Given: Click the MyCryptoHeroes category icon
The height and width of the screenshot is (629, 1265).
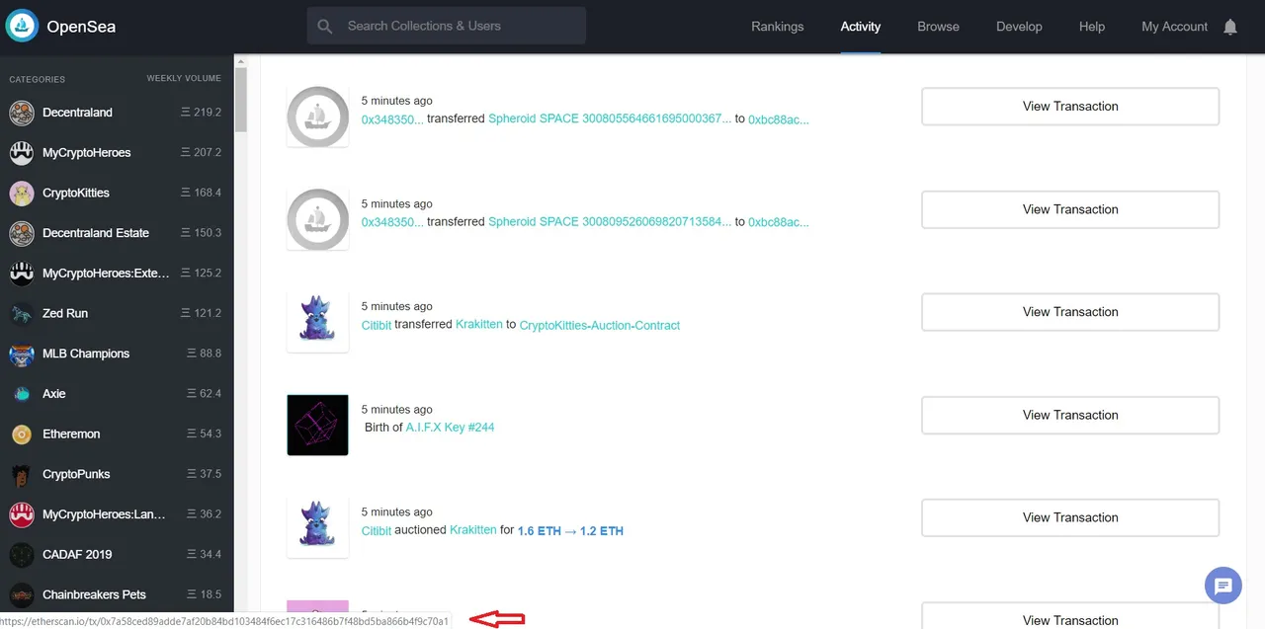Looking at the screenshot, I should tap(22, 153).
